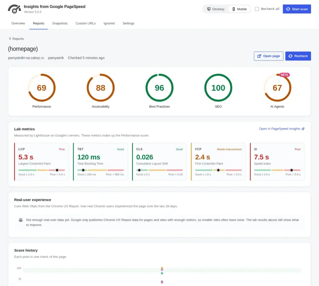
Task: Click the Good status label on CLS card
Action: click(179, 149)
